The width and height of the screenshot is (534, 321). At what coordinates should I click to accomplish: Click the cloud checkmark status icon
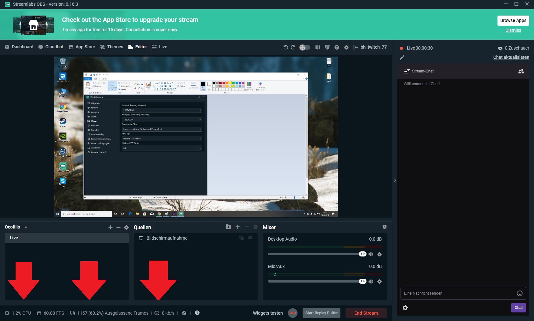(x=184, y=313)
